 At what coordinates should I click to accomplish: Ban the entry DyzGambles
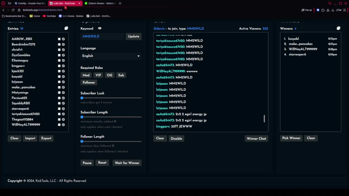[x=63, y=55]
